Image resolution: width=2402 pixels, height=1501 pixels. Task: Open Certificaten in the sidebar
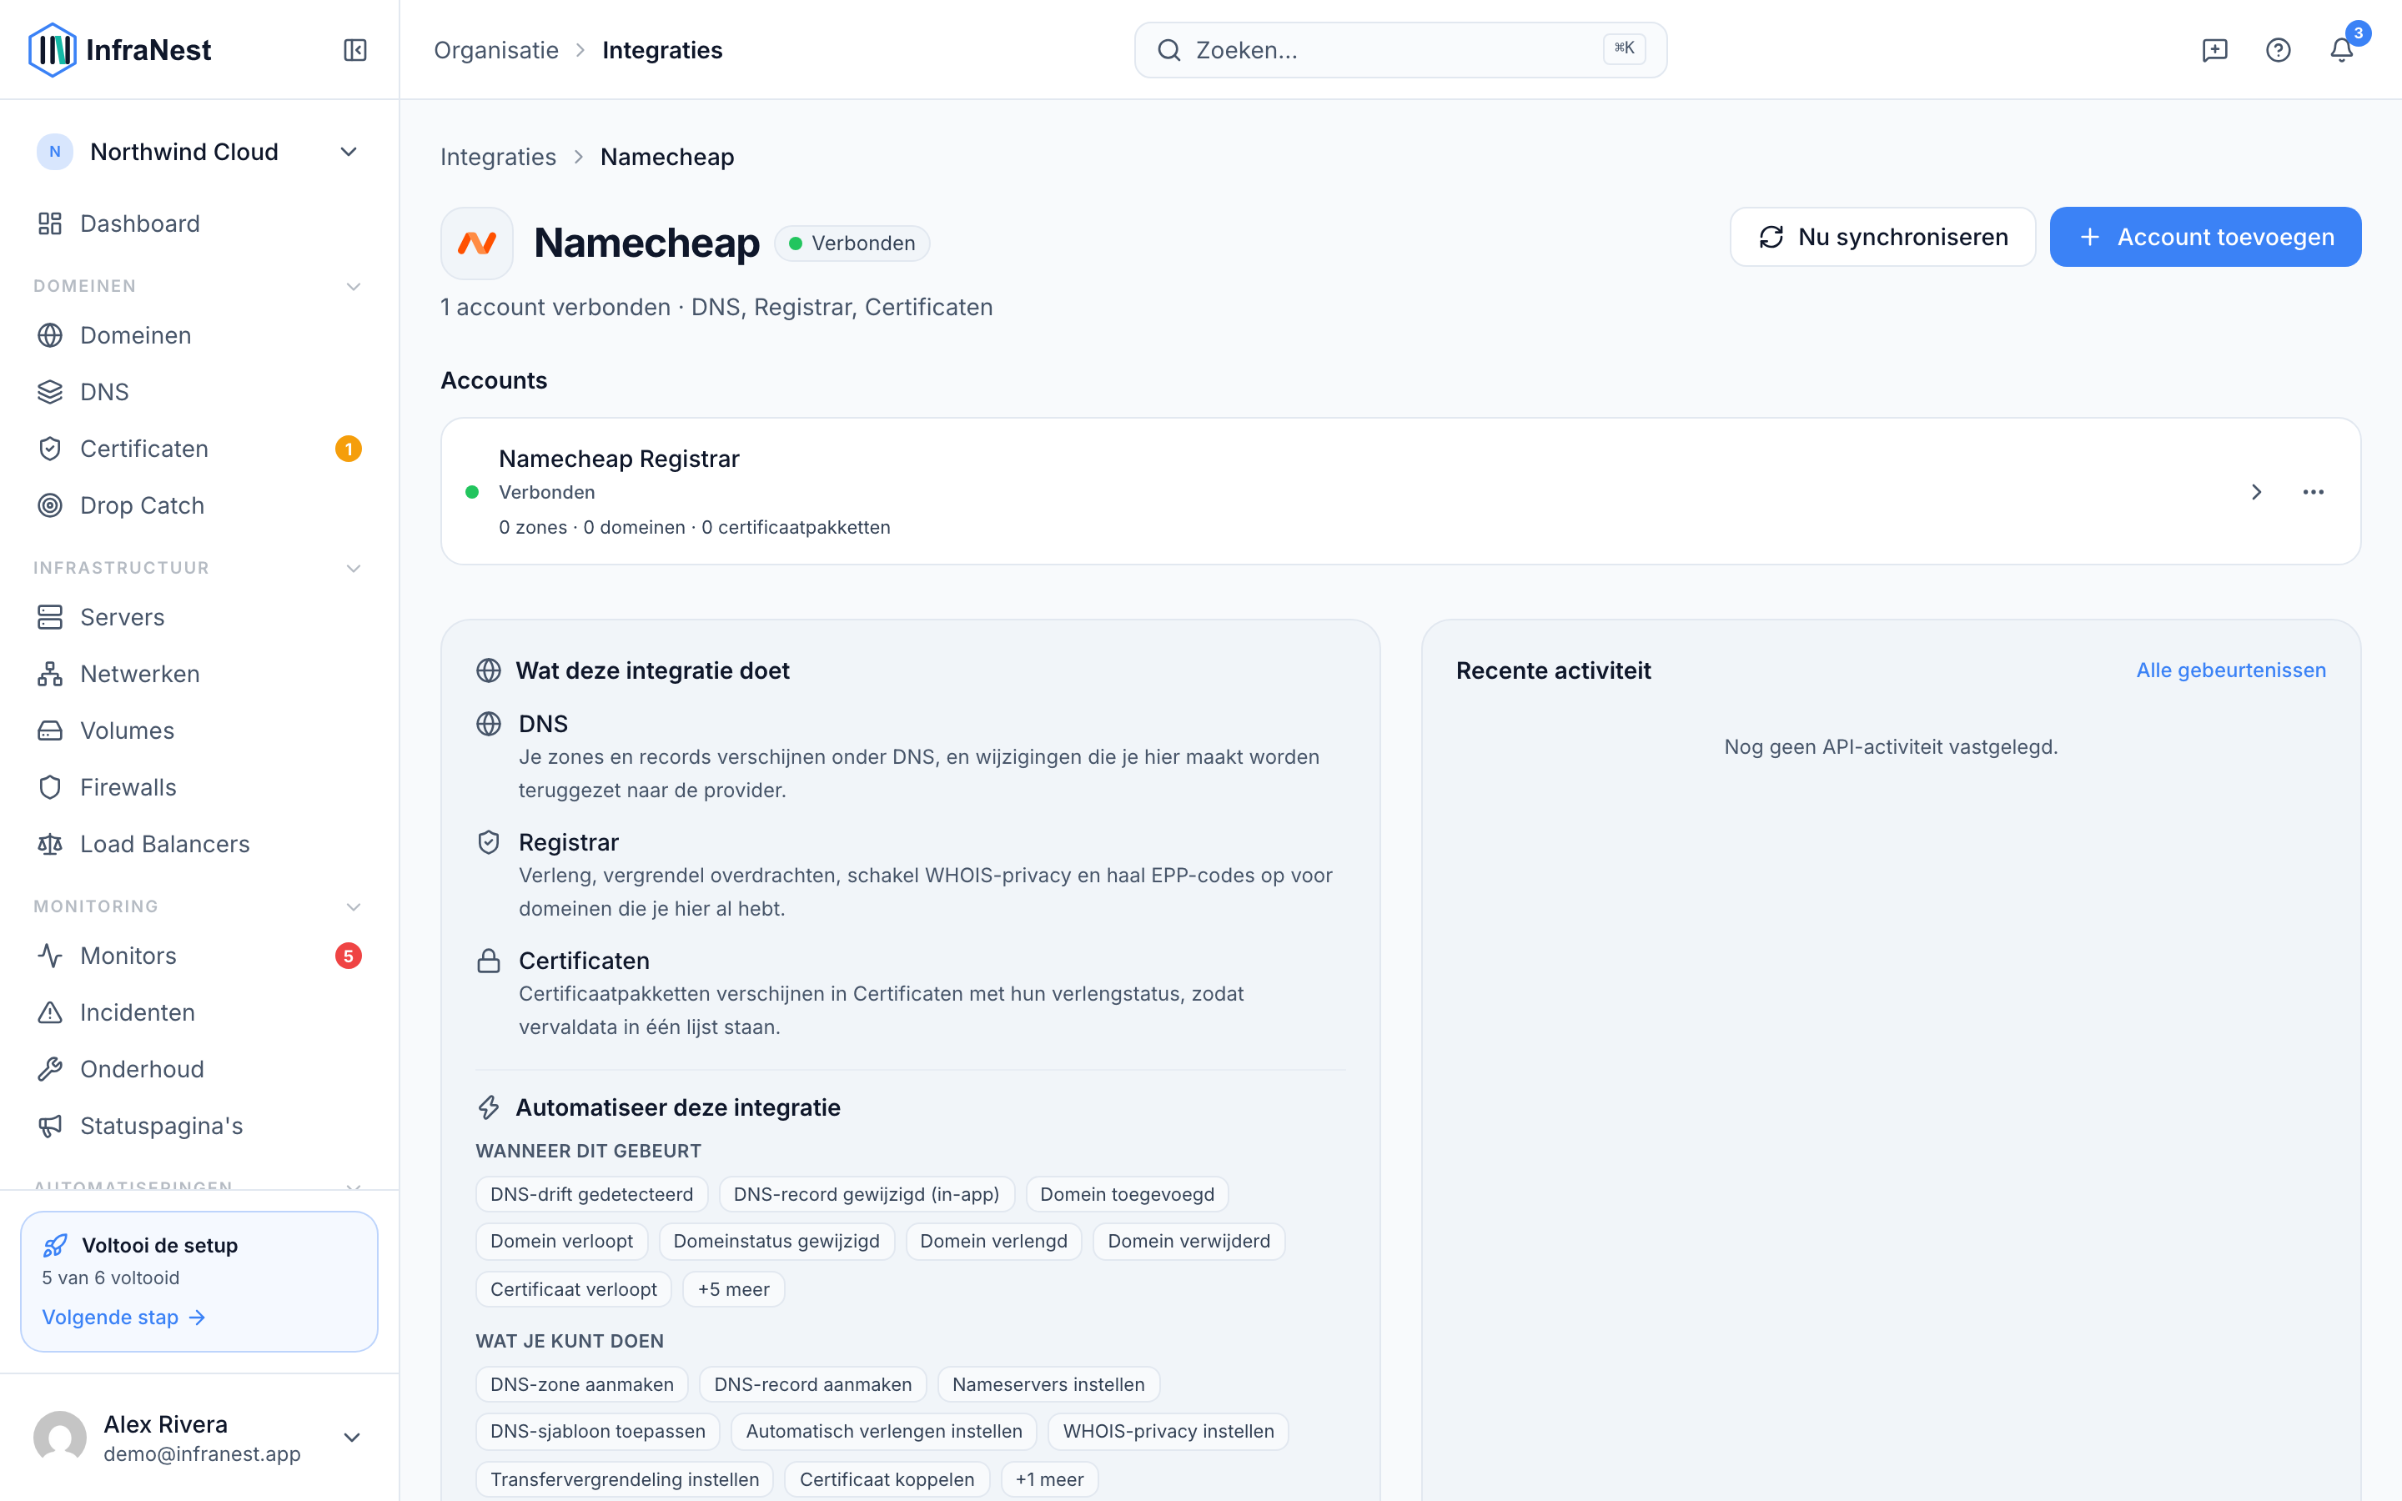click(x=198, y=449)
